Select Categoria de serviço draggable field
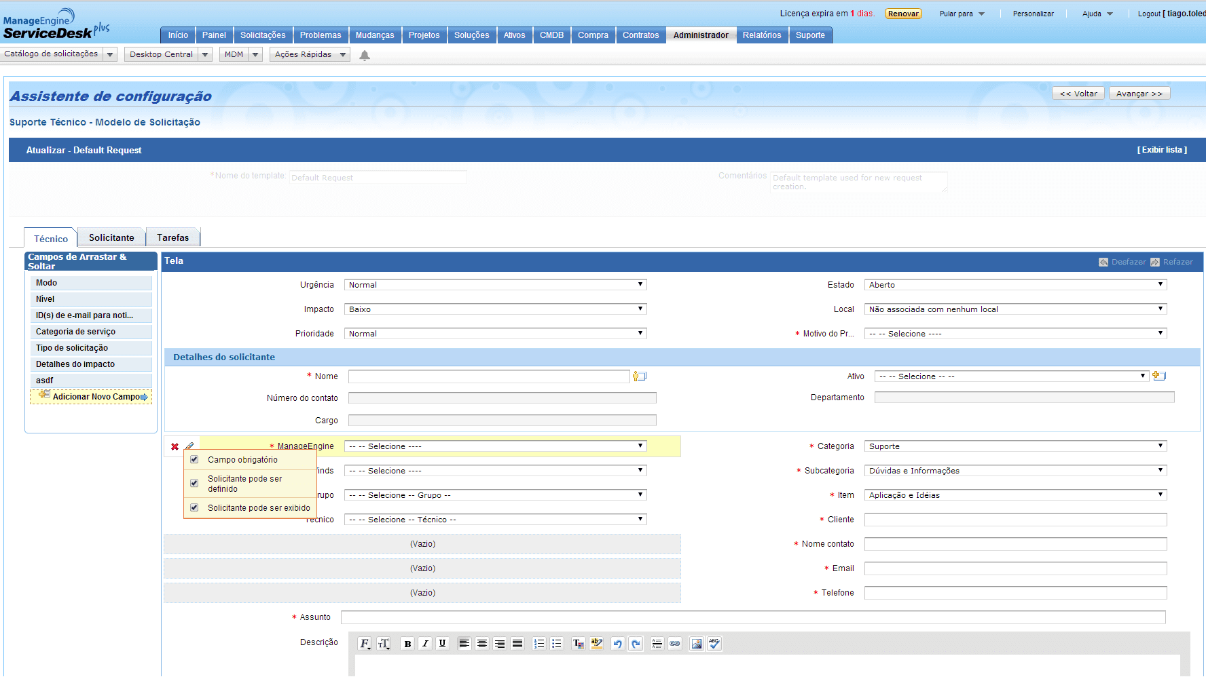 tap(91, 332)
